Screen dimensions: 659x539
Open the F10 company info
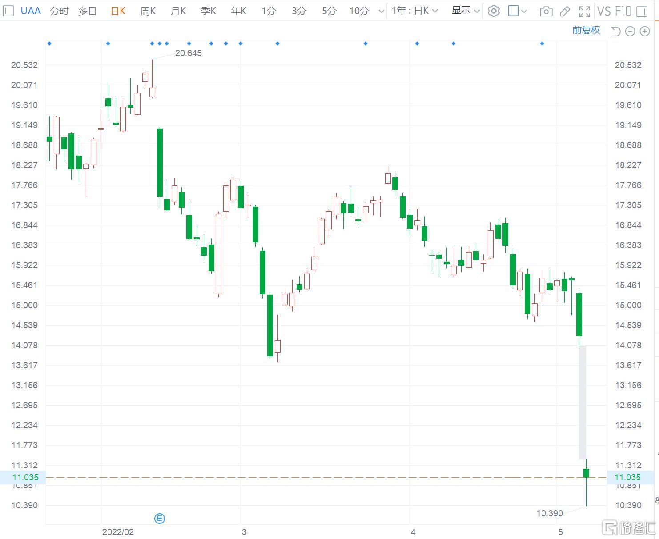(x=623, y=11)
